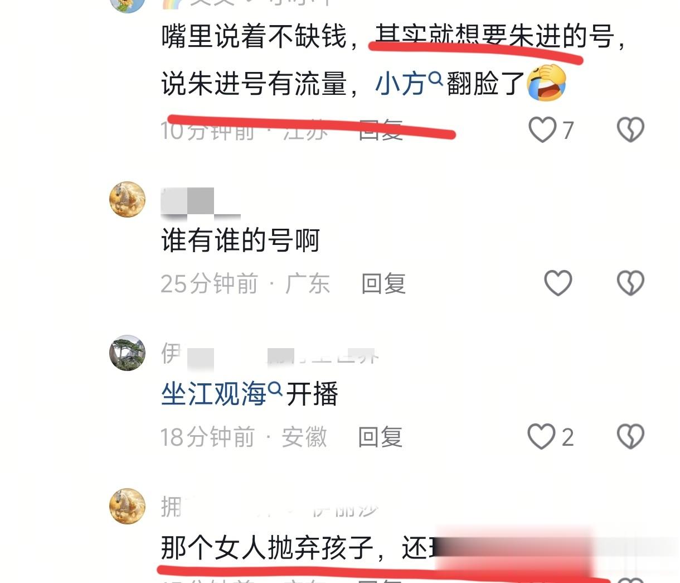
Task: Like the Jiangsu comment with 7 likes
Action: [542, 129]
